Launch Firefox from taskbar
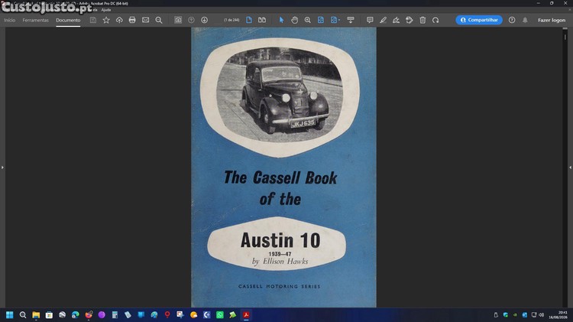 click(x=89, y=314)
